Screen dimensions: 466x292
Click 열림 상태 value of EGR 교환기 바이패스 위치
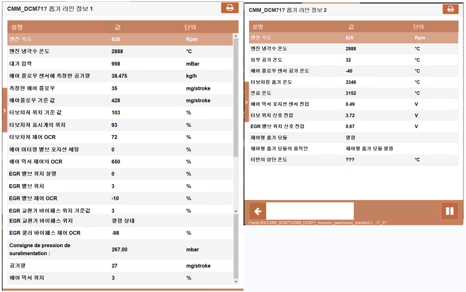[123, 221]
